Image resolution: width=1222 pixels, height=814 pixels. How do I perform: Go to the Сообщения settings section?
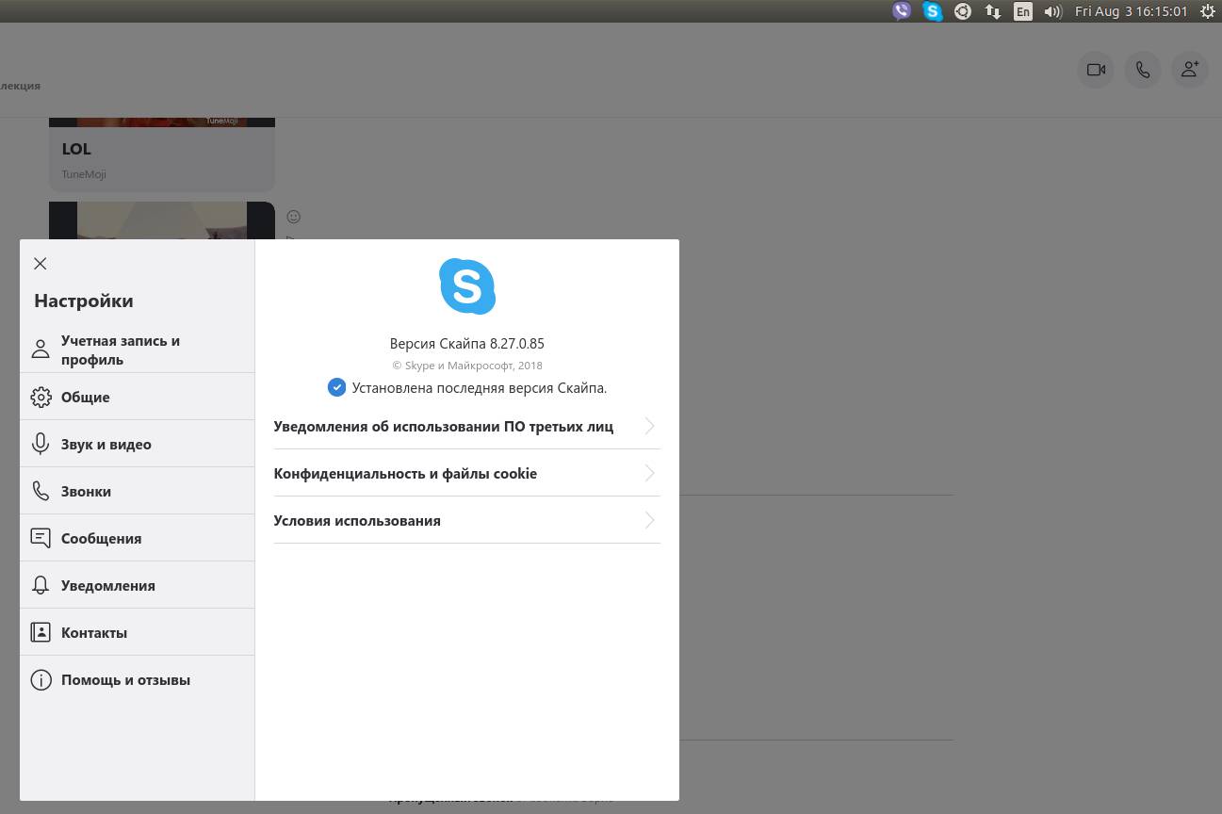point(138,538)
